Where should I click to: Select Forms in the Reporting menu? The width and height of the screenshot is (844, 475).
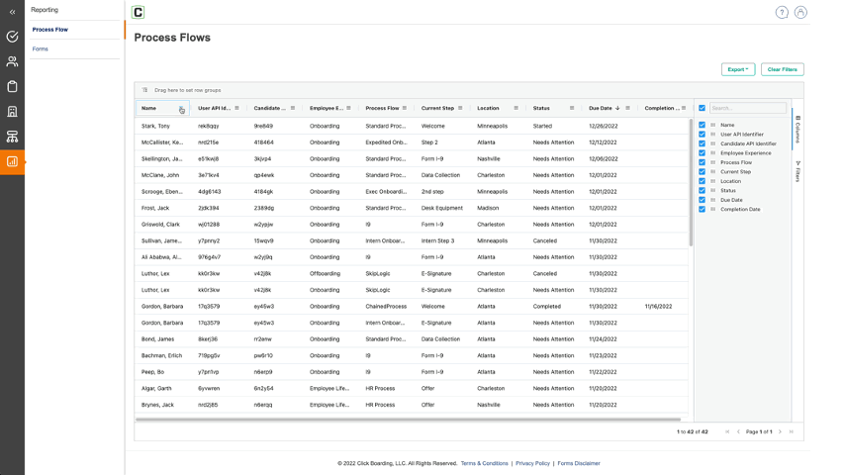[41, 48]
